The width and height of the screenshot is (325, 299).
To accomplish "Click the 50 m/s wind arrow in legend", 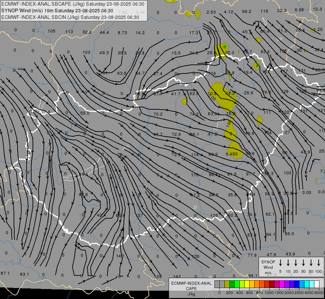I will tap(311, 263).
